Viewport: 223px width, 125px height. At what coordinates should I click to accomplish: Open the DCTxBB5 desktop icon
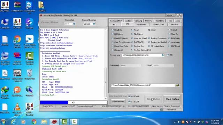[17, 23]
